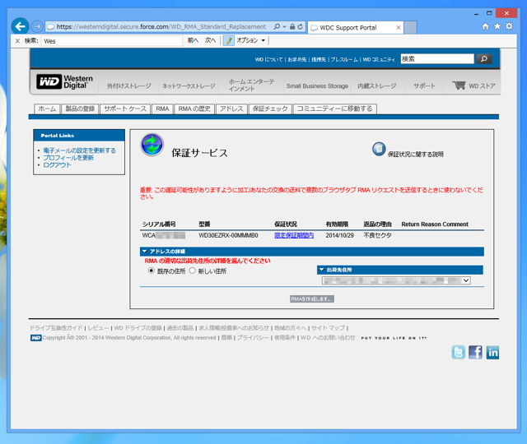Click the 保証状況に関する説明 document icon
This screenshot has height=444, width=527.
tap(379, 149)
